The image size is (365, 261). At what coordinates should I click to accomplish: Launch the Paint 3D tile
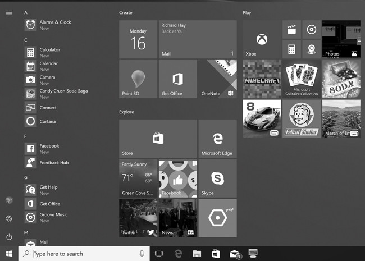point(138,79)
